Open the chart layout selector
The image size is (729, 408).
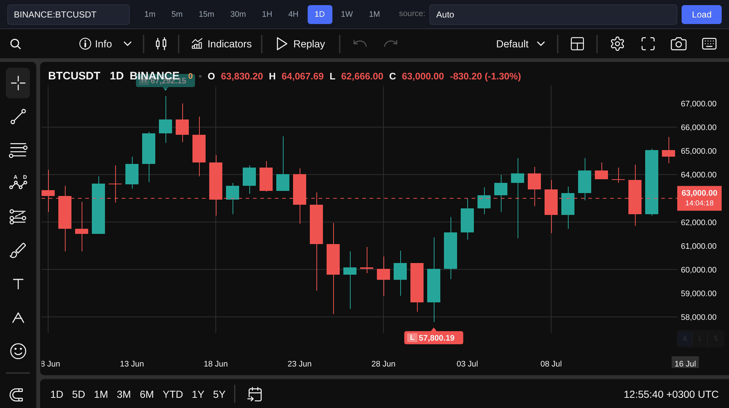coord(577,44)
